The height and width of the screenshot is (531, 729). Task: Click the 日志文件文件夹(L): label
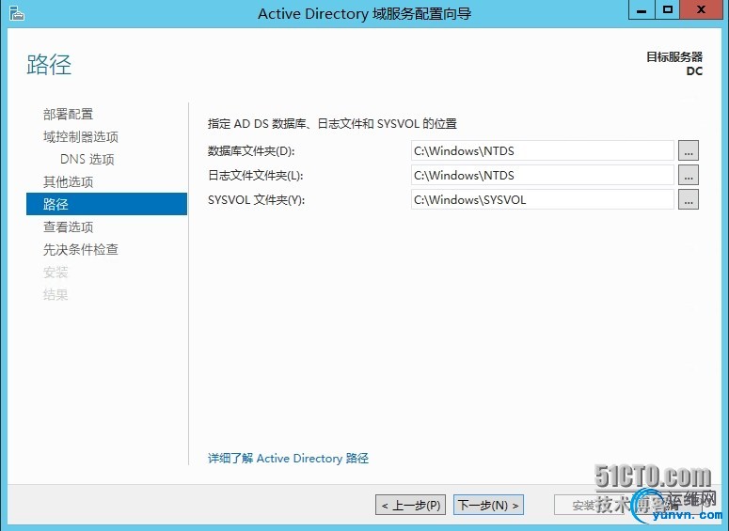255,176
